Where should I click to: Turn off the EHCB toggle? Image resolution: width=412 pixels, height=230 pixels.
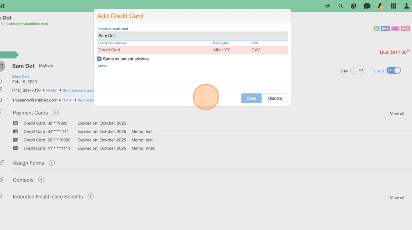tap(393, 71)
